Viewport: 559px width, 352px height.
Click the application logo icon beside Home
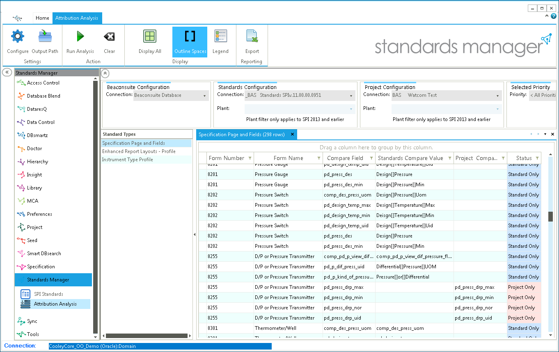click(17, 18)
